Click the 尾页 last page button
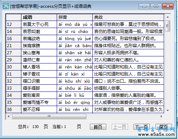This screenshot has width=178, height=139. point(164,127)
